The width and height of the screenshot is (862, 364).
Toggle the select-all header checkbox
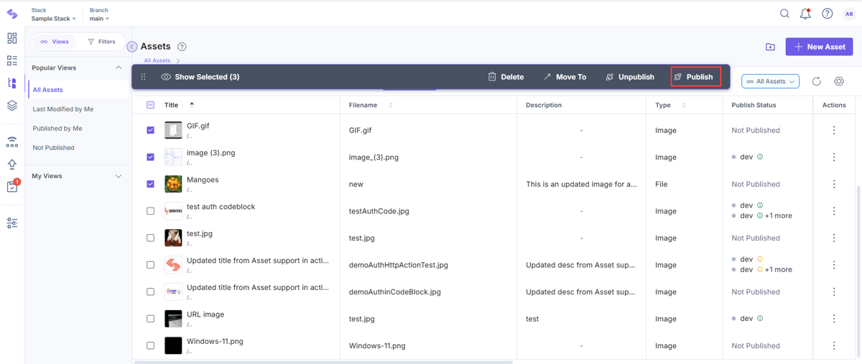(150, 105)
